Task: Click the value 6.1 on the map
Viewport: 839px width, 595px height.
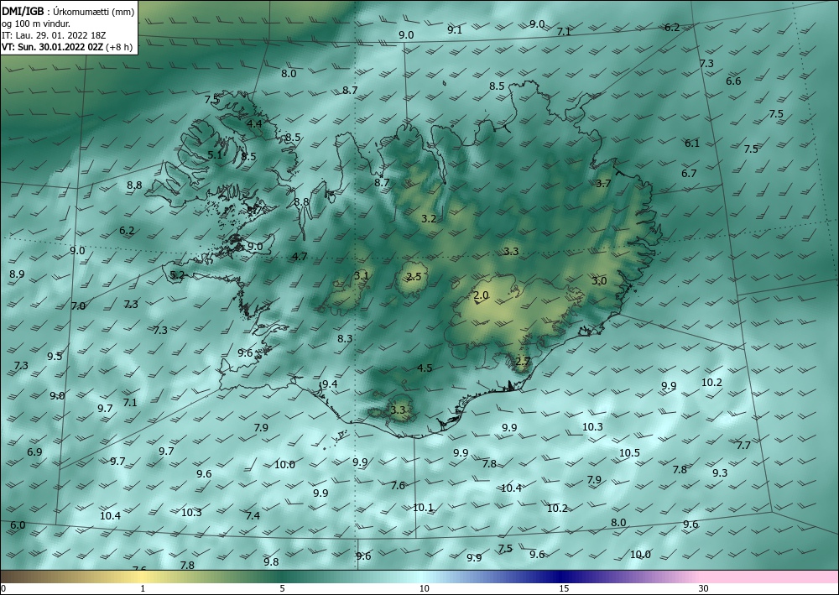Action: point(692,144)
